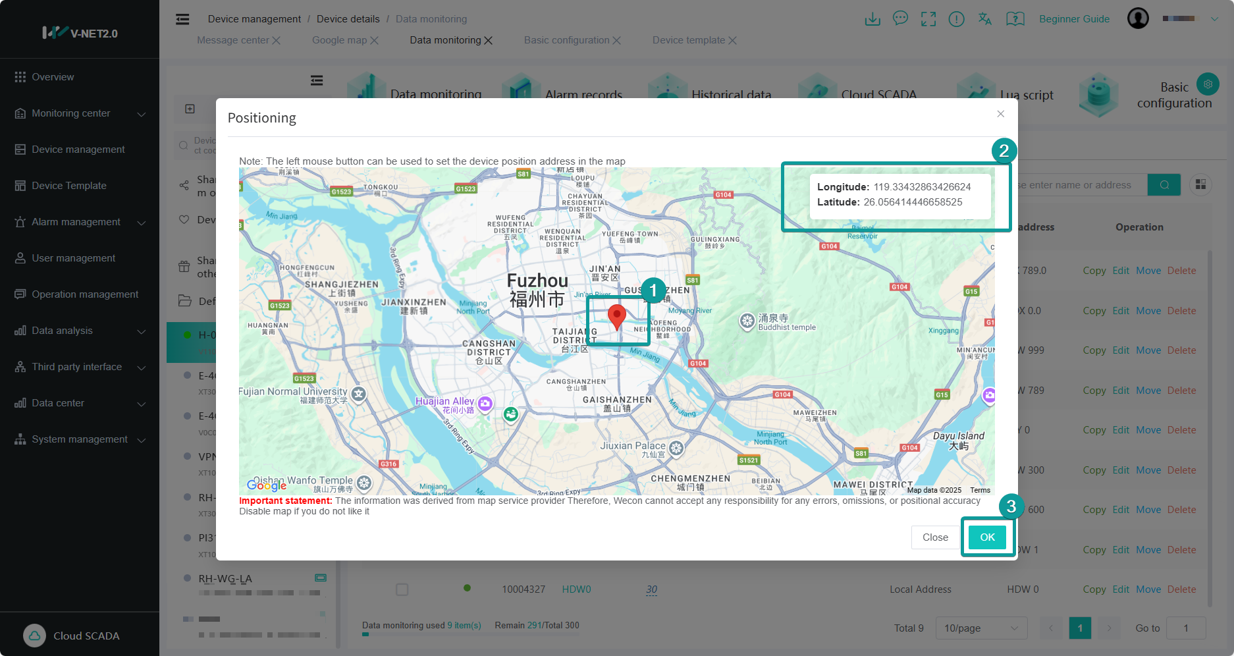Viewport: 1234px width, 656px height.
Task: Go to pagination page 1
Action: [1080, 628]
